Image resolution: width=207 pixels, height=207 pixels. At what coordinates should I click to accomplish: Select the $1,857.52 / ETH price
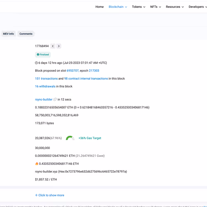(x=46, y=179)
